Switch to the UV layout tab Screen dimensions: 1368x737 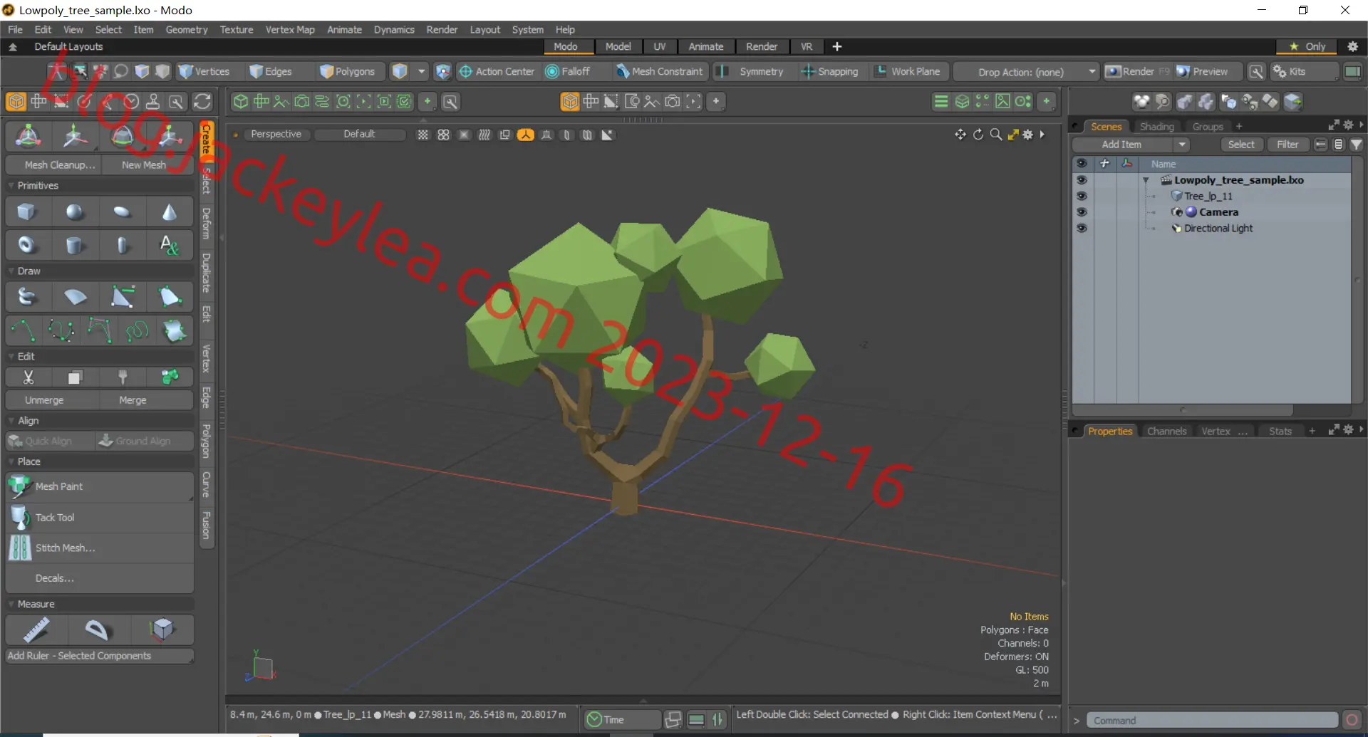(660, 46)
